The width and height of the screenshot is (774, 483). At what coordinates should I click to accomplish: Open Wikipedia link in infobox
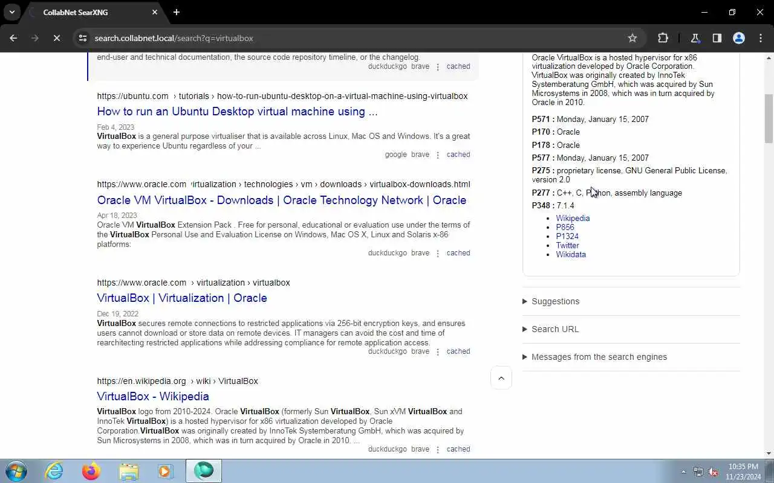coord(573,219)
